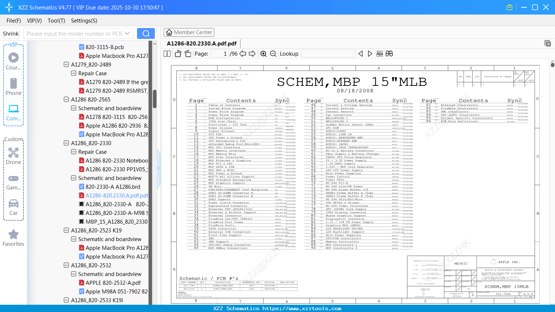The image size is (555, 312).
Task: Collapse Schematic and boardview under A1286 820-2565
Action: coord(74,108)
